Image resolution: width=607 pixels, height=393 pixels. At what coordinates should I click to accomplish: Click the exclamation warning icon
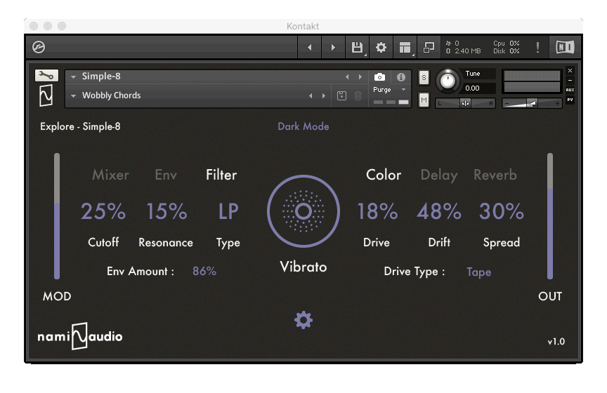[x=537, y=47]
